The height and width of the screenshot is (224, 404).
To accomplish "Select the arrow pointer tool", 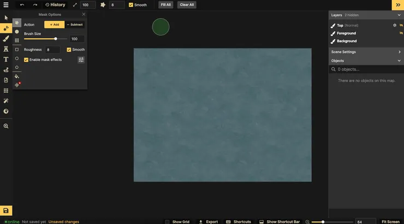I will click(6, 18).
